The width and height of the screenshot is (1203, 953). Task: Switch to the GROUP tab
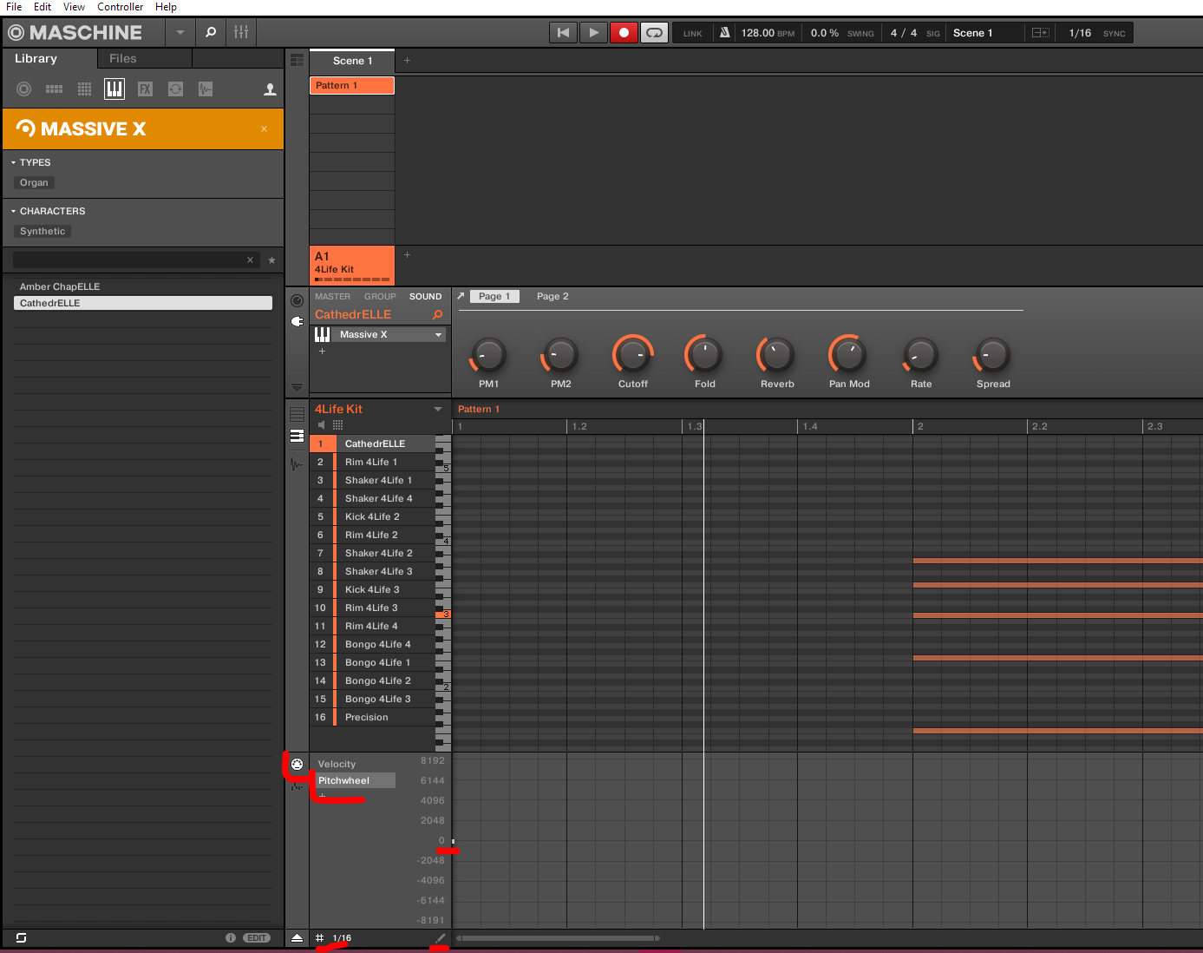coord(380,297)
